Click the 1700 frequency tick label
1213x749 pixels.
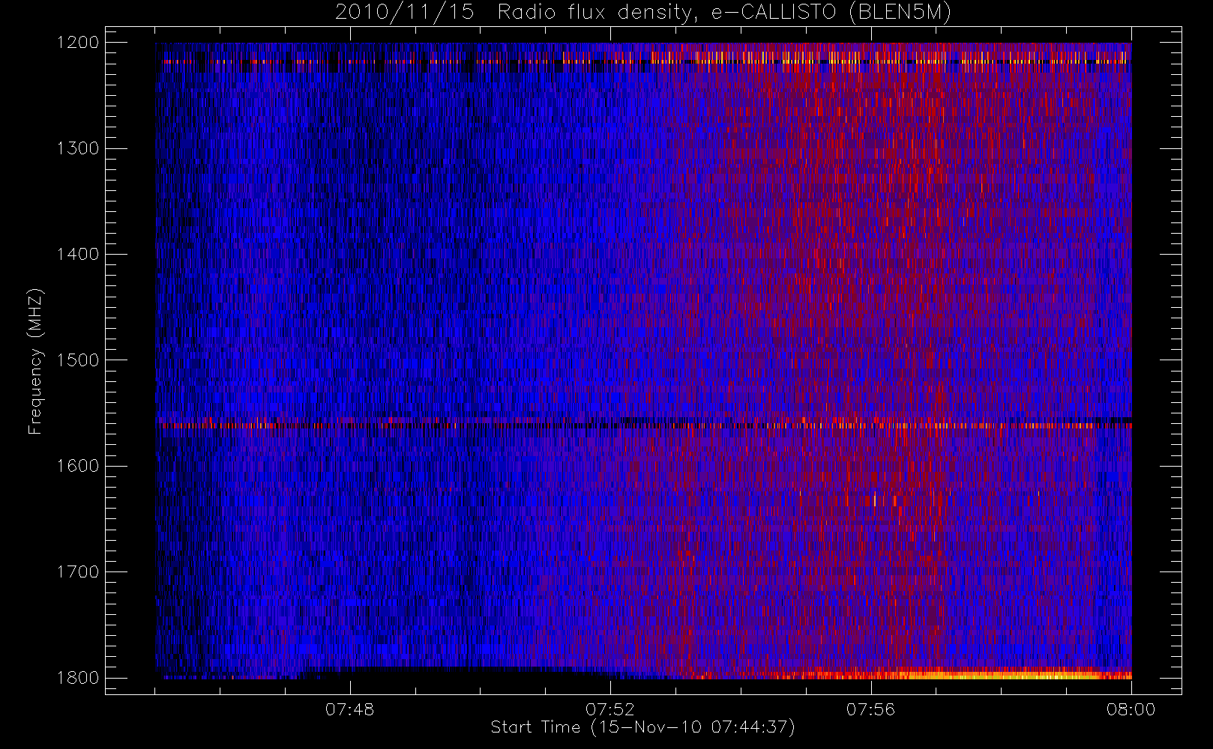[79, 572]
